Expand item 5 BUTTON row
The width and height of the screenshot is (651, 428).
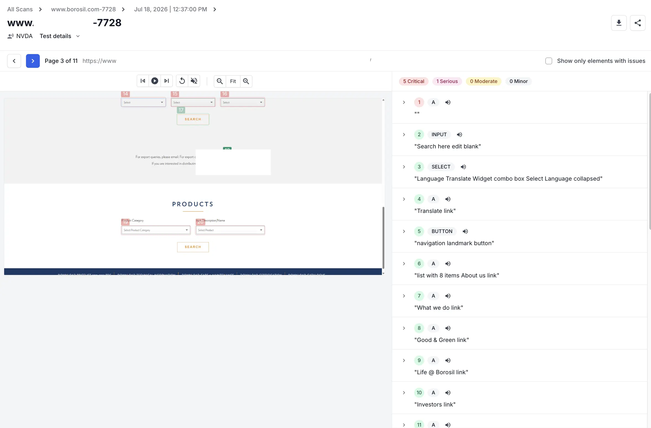click(x=404, y=231)
